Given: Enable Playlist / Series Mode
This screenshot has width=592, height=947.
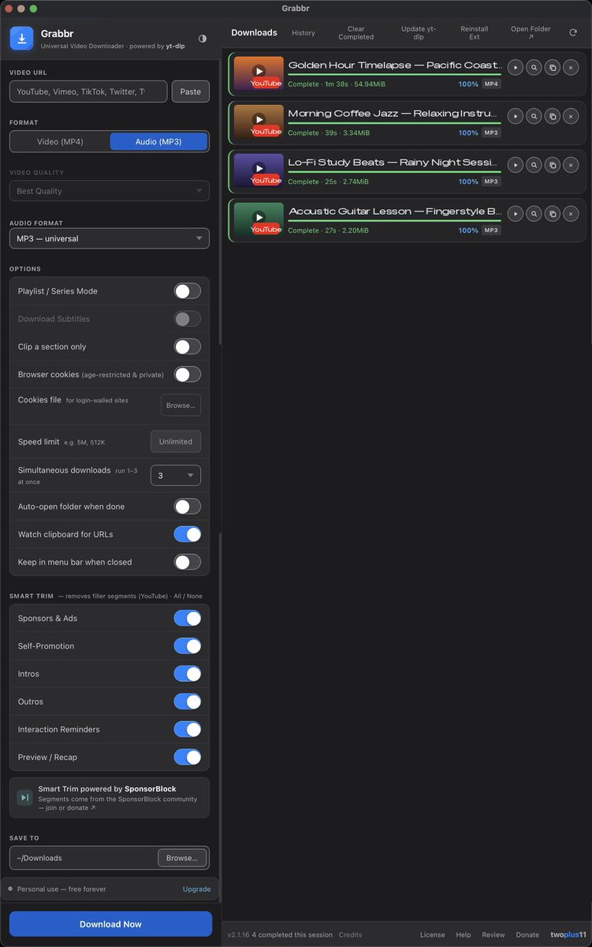Looking at the screenshot, I should coord(188,291).
